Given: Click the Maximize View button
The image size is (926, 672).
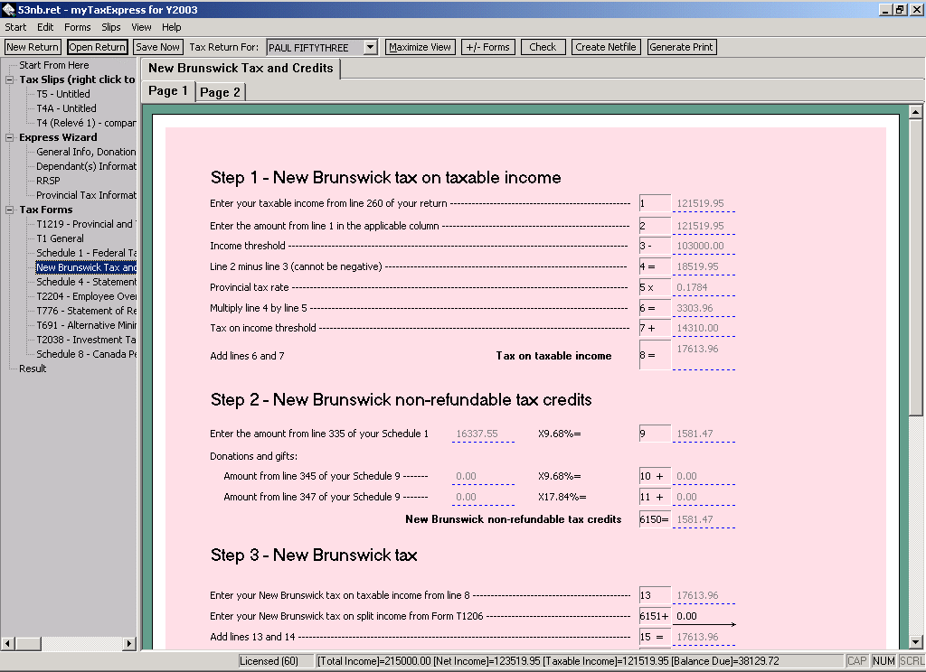Looking at the screenshot, I should point(420,47).
